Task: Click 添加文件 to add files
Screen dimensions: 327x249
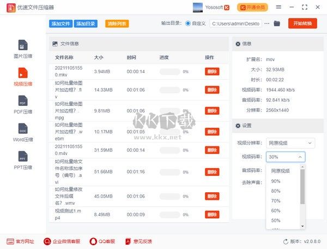Action: (60, 23)
